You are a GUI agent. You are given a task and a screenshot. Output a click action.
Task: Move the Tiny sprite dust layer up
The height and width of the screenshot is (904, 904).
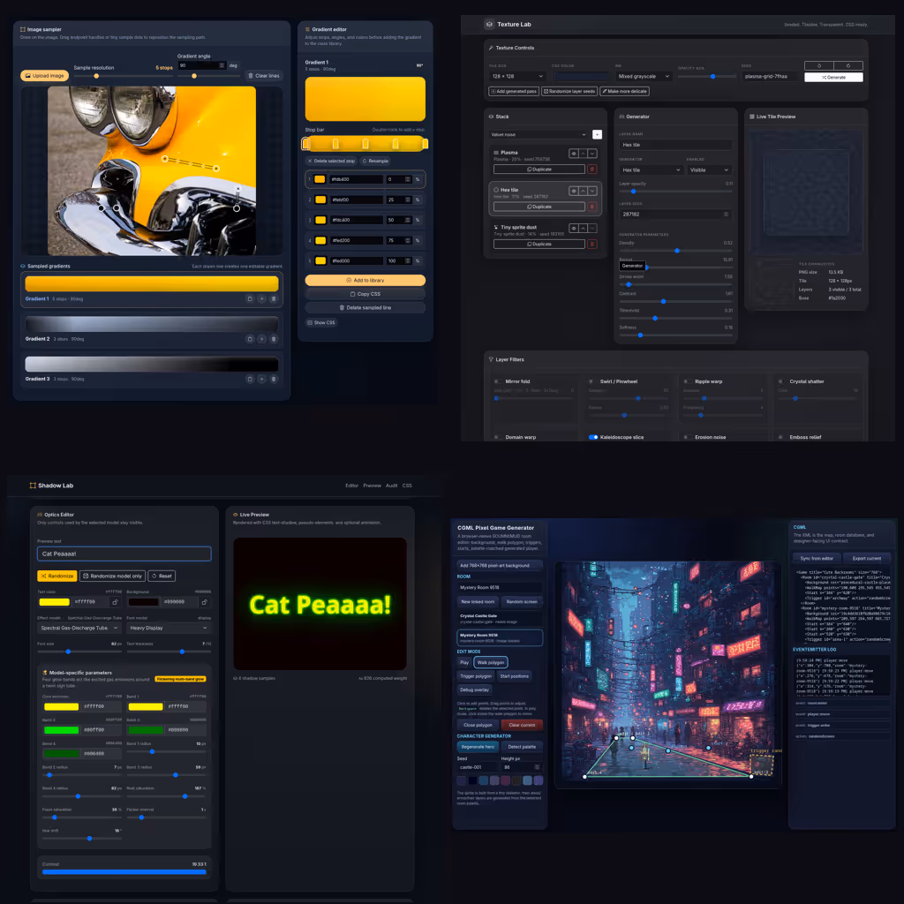[x=583, y=229]
